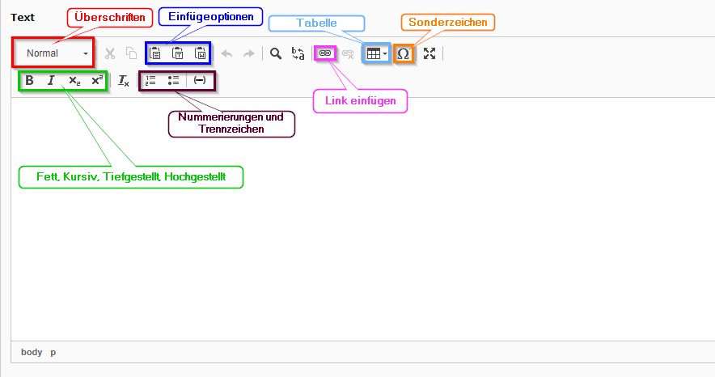Insert a link using chain icon
The height and width of the screenshot is (377, 715).
click(325, 53)
